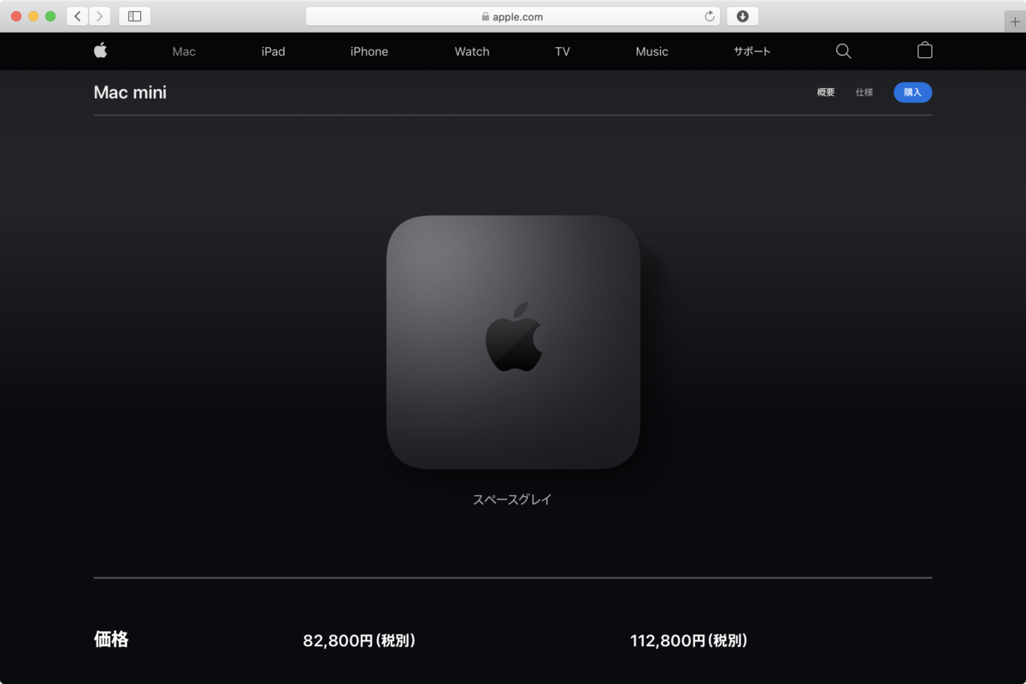Click the スペースグレイ caption text
The width and height of the screenshot is (1026, 684).
513,499
